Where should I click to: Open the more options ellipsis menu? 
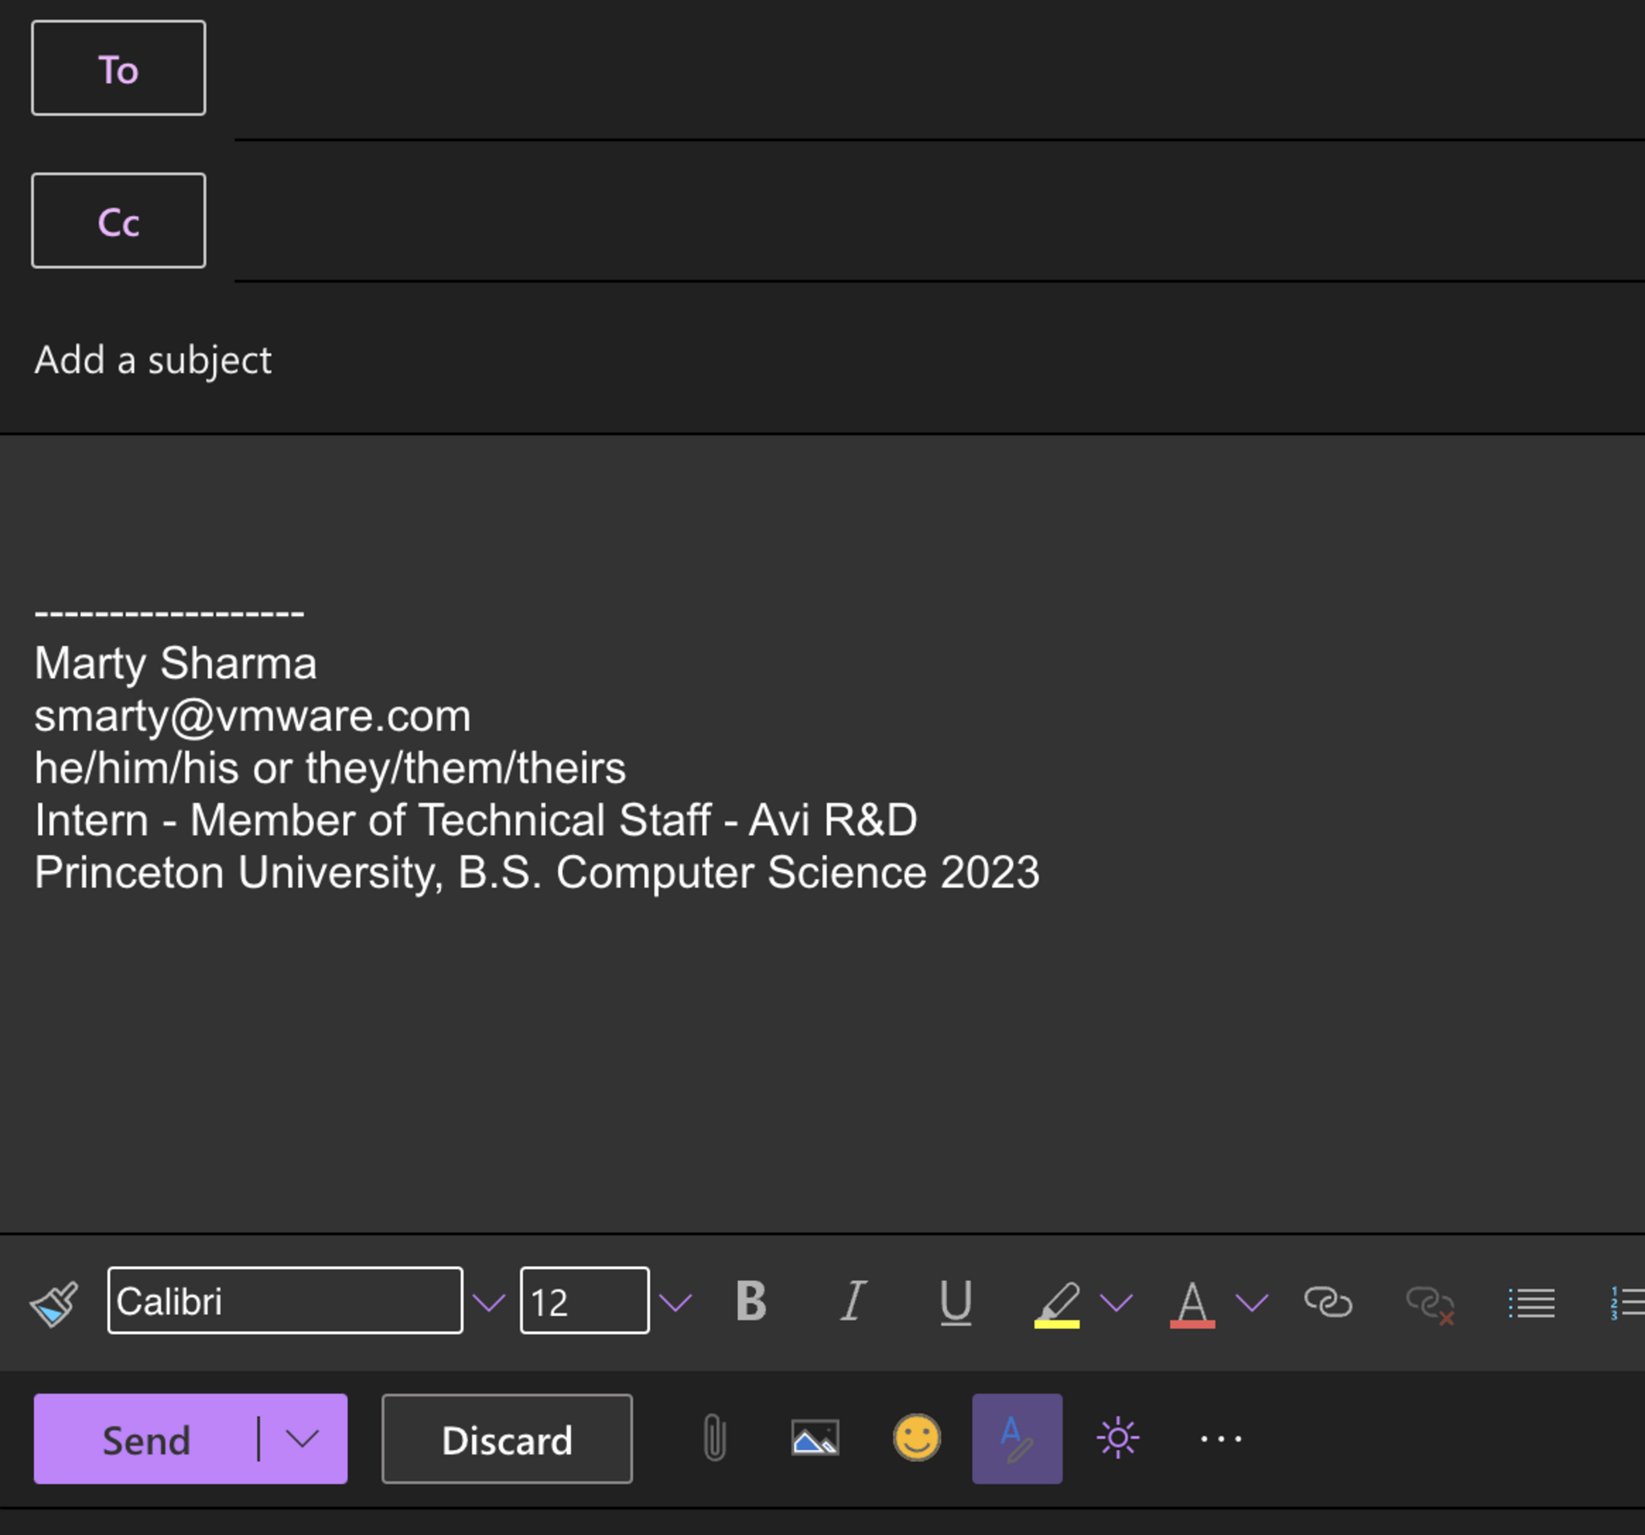(x=1221, y=1440)
